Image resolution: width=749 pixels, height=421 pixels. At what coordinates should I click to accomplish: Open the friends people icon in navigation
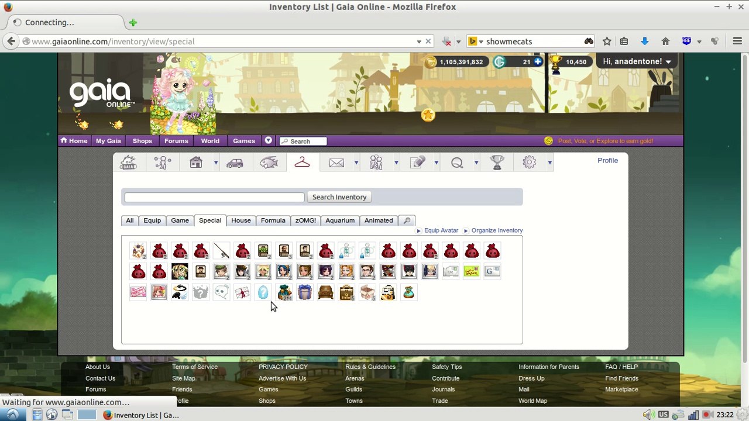point(376,163)
